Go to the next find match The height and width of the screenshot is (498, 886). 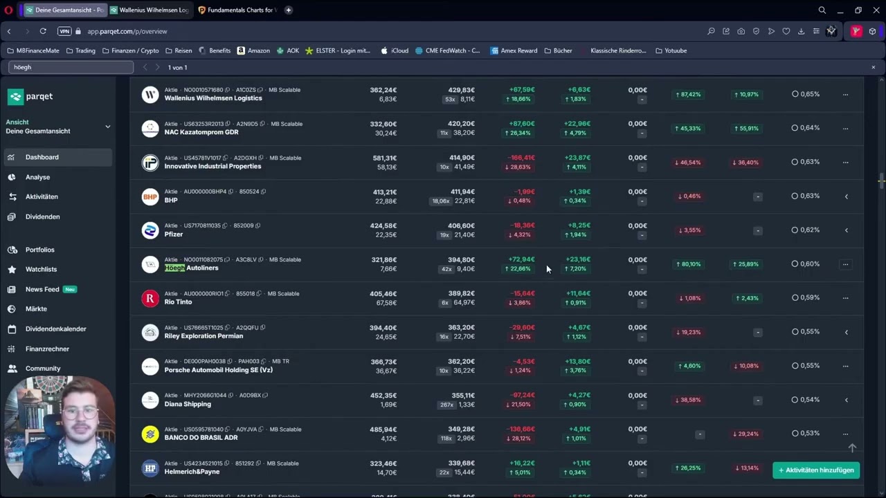[157, 67]
